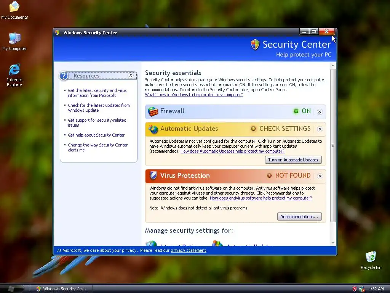The height and width of the screenshot is (293, 390).
Task: Collapse the Virus Protection section chevron
Action: pyautogui.click(x=320, y=176)
